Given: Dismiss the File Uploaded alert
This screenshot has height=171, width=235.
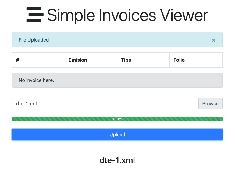Looking at the screenshot, I should 214,40.
